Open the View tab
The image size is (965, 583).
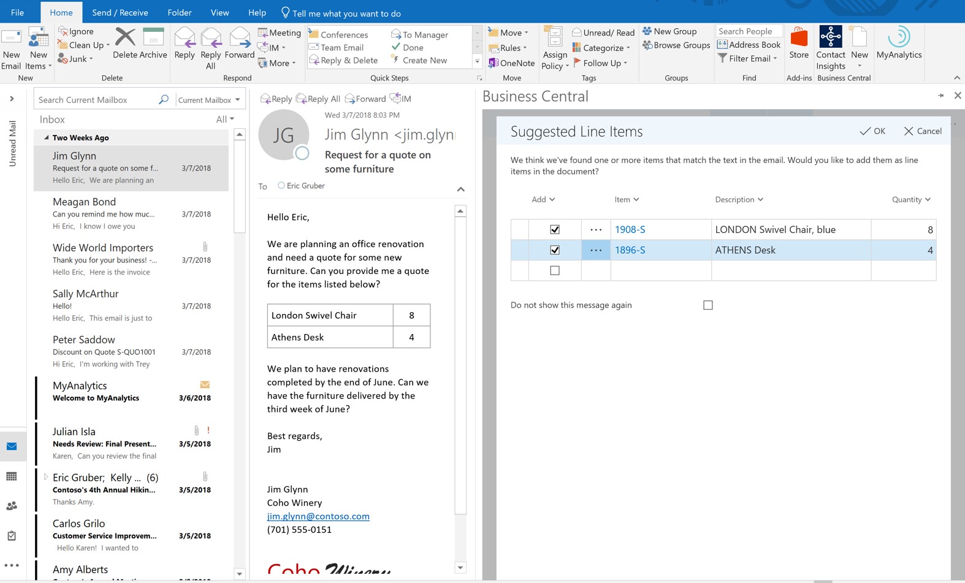coord(219,12)
